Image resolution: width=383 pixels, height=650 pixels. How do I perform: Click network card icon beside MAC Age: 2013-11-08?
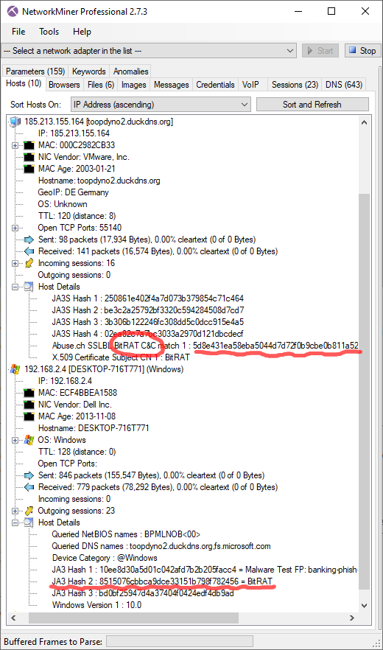(x=29, y=416)
